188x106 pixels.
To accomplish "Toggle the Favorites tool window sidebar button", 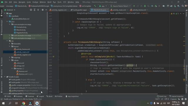I will pyautogui.click(x=1, y=73).
